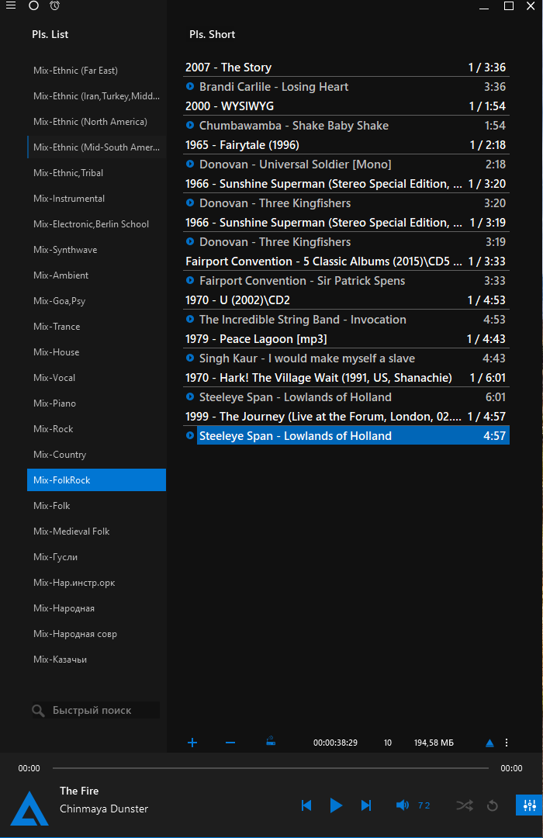
Task: Click the blue triangle arrow in playlist footer
Action: tap(489, 743)
